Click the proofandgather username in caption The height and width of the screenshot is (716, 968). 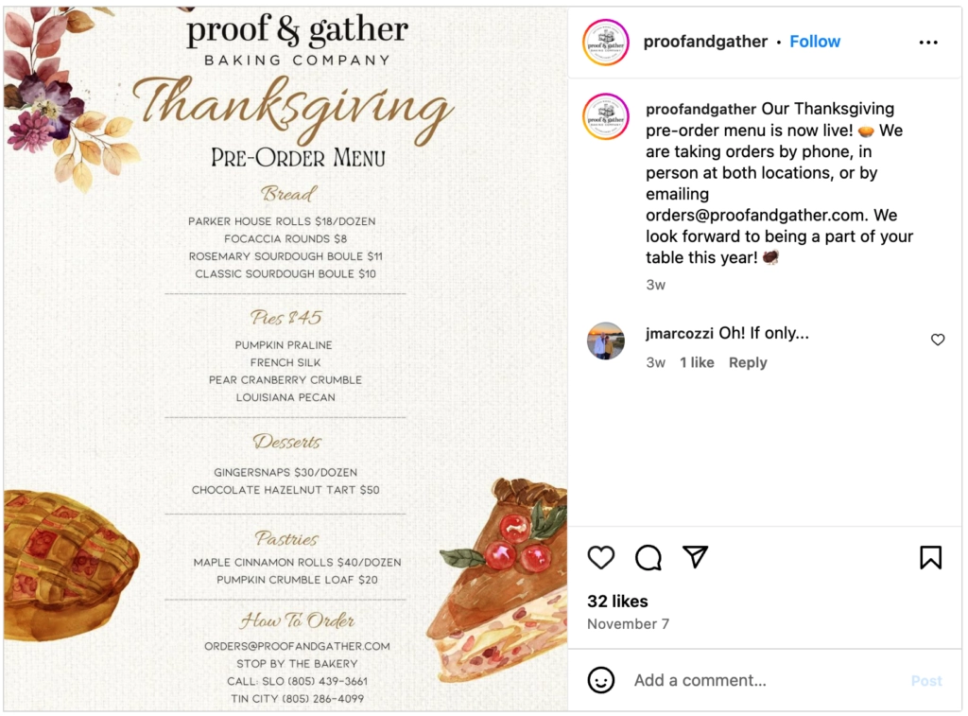[701, 109]
